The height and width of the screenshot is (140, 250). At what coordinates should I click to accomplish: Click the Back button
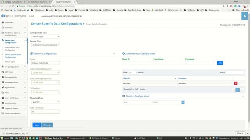pyautogui.click(x=37, y=125)
